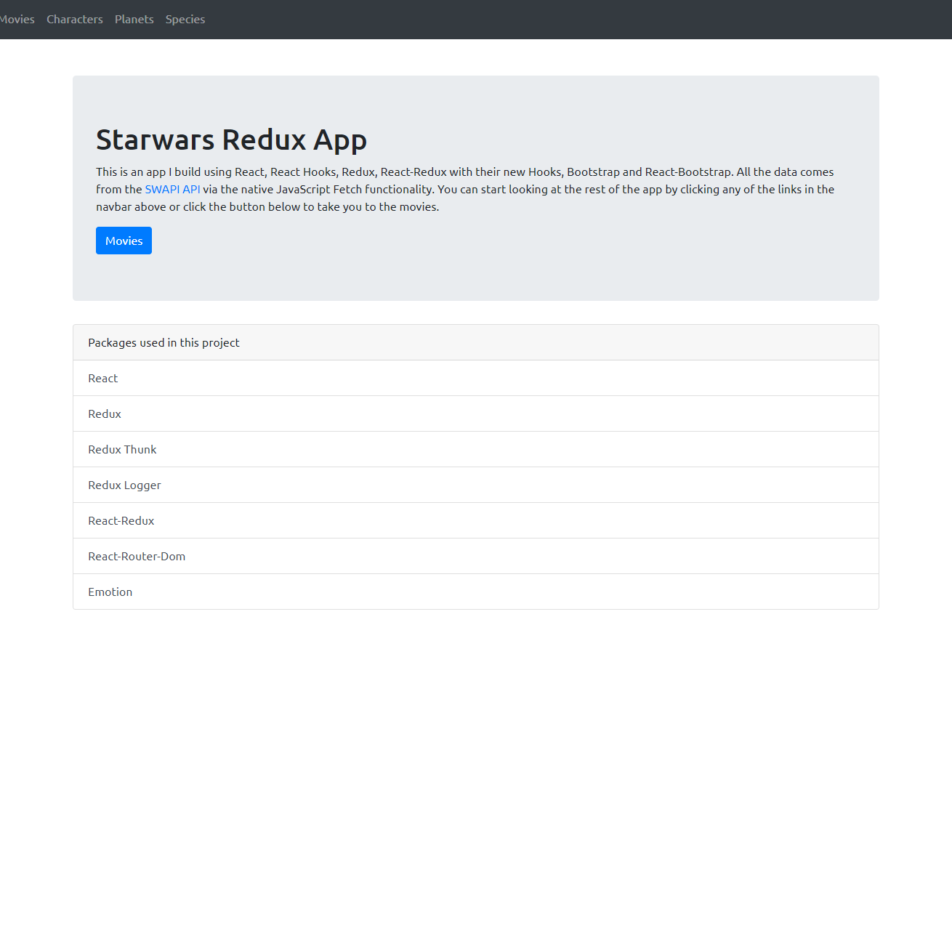Click the blue Movies button
The width and height of the screenshot is (952, 952).
click(124, 241)
